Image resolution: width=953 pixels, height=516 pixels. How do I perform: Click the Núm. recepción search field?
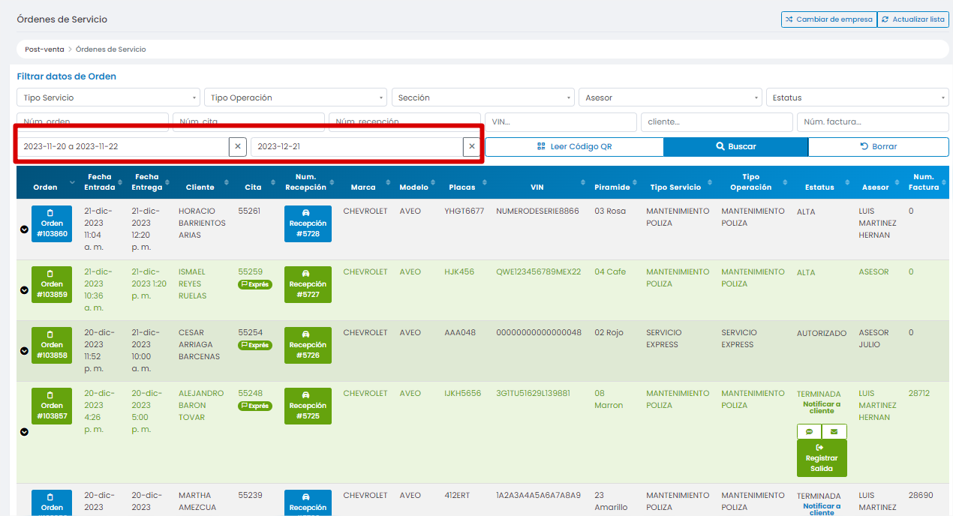(404, 121)
